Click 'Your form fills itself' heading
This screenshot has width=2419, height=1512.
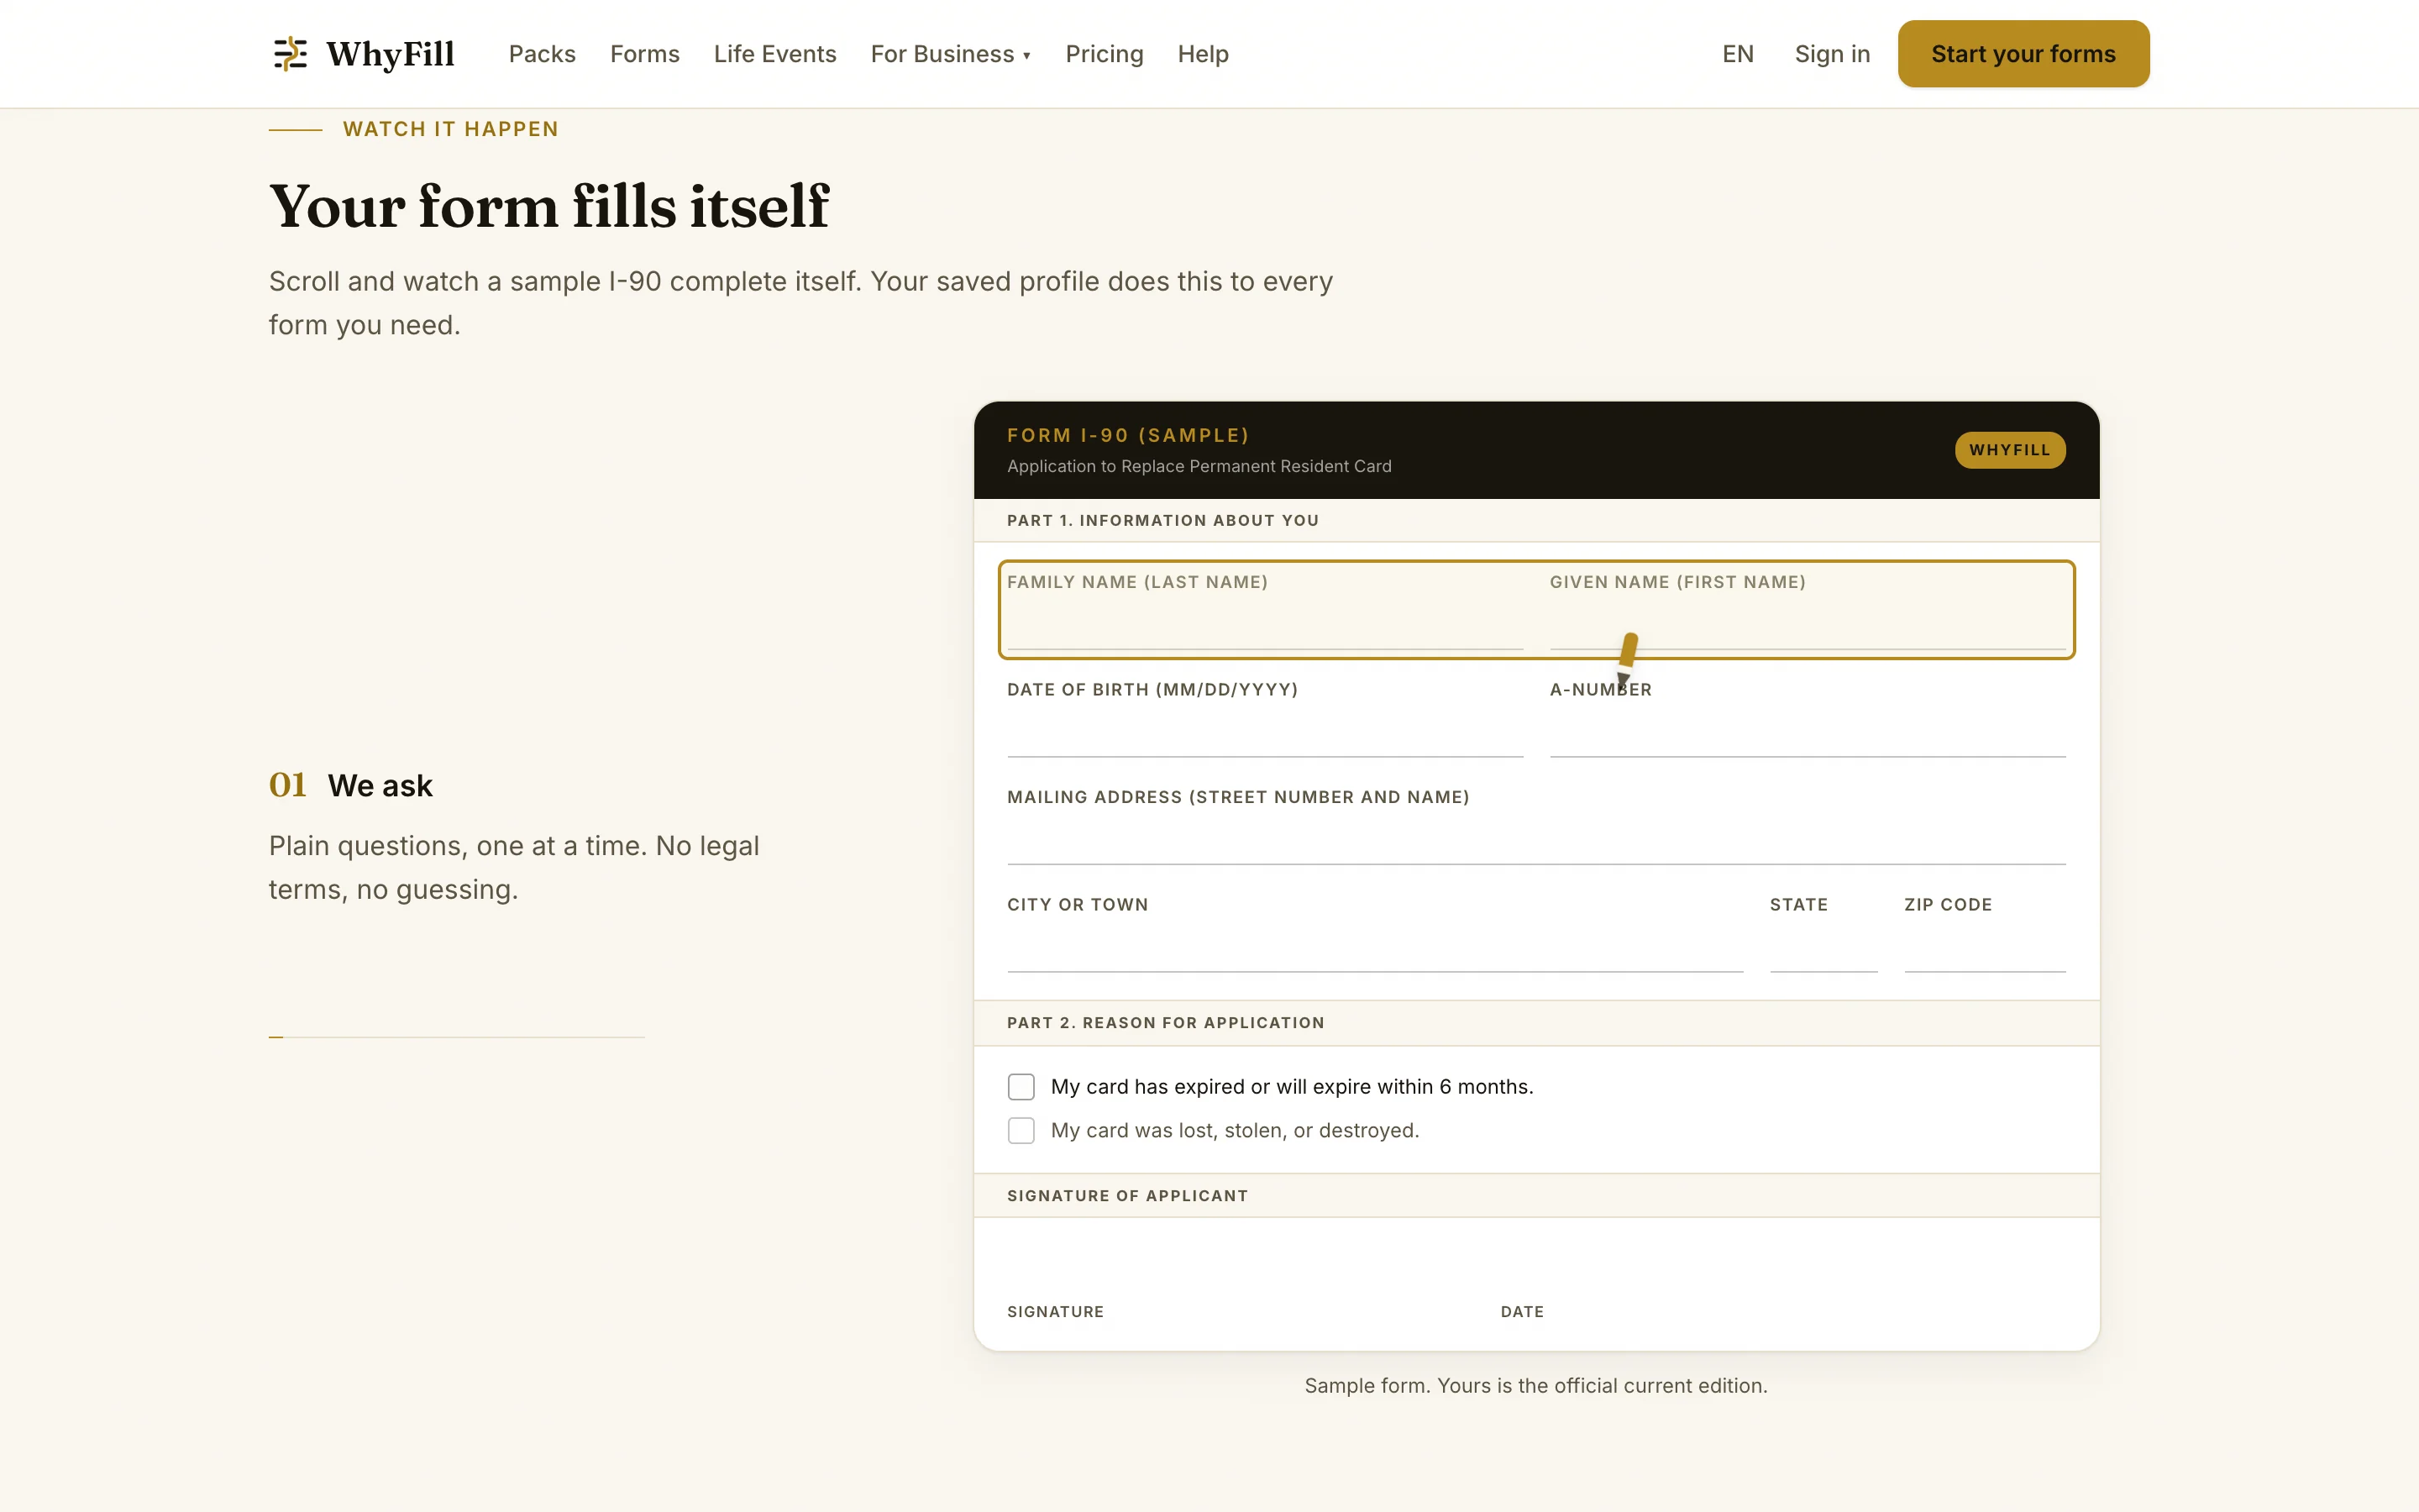pyautogui.click(x=548, y=206)
